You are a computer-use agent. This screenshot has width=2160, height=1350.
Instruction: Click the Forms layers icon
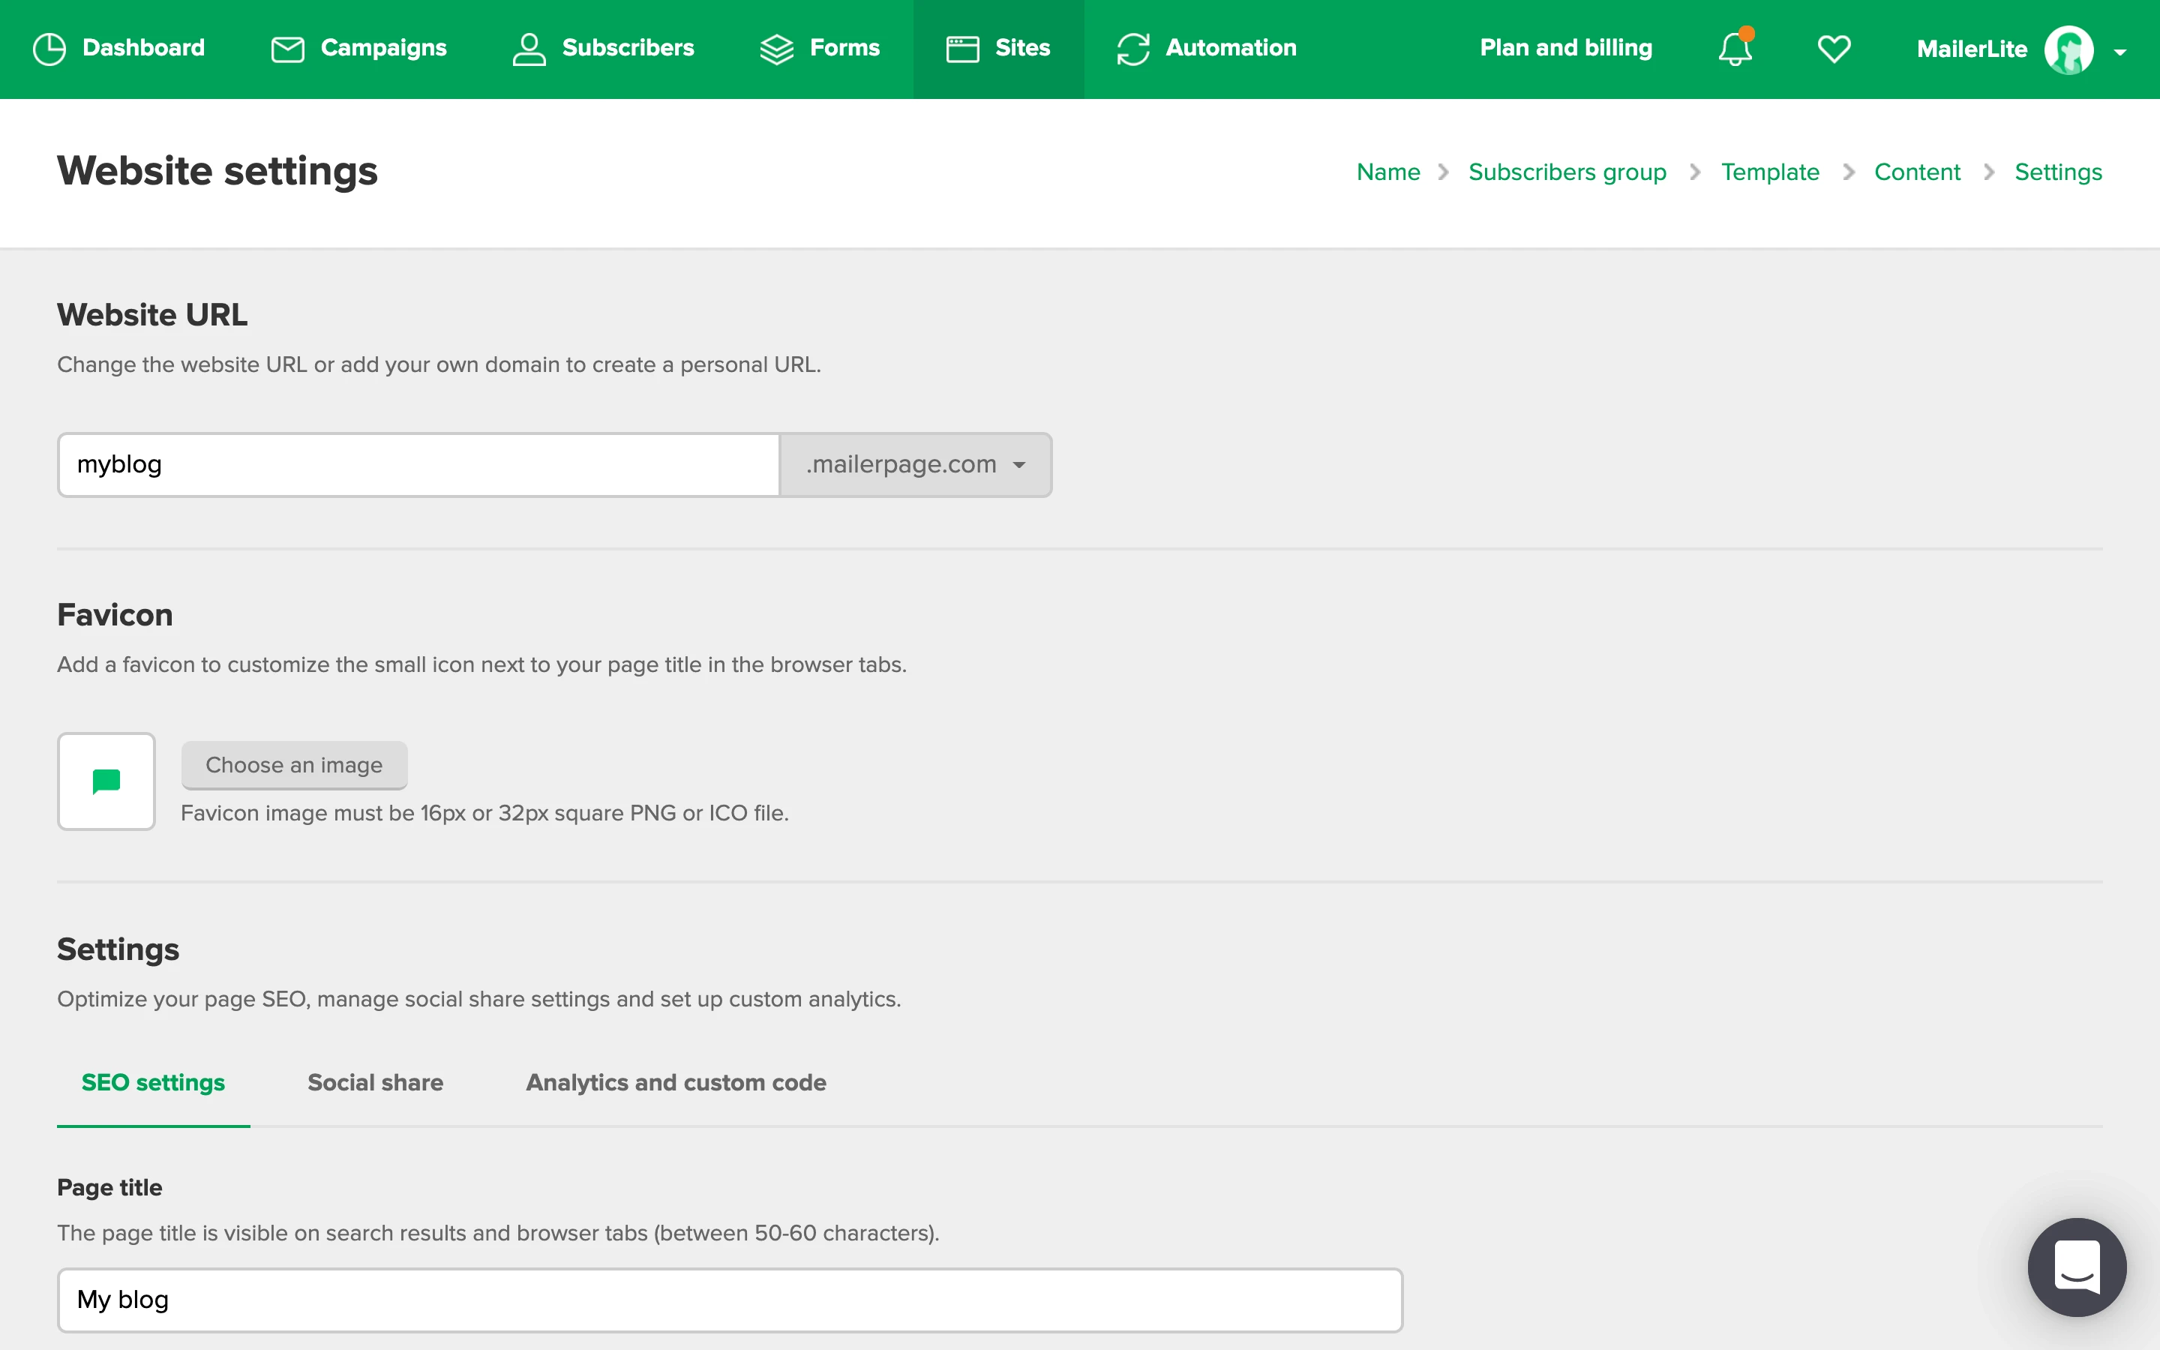[776, 49]
